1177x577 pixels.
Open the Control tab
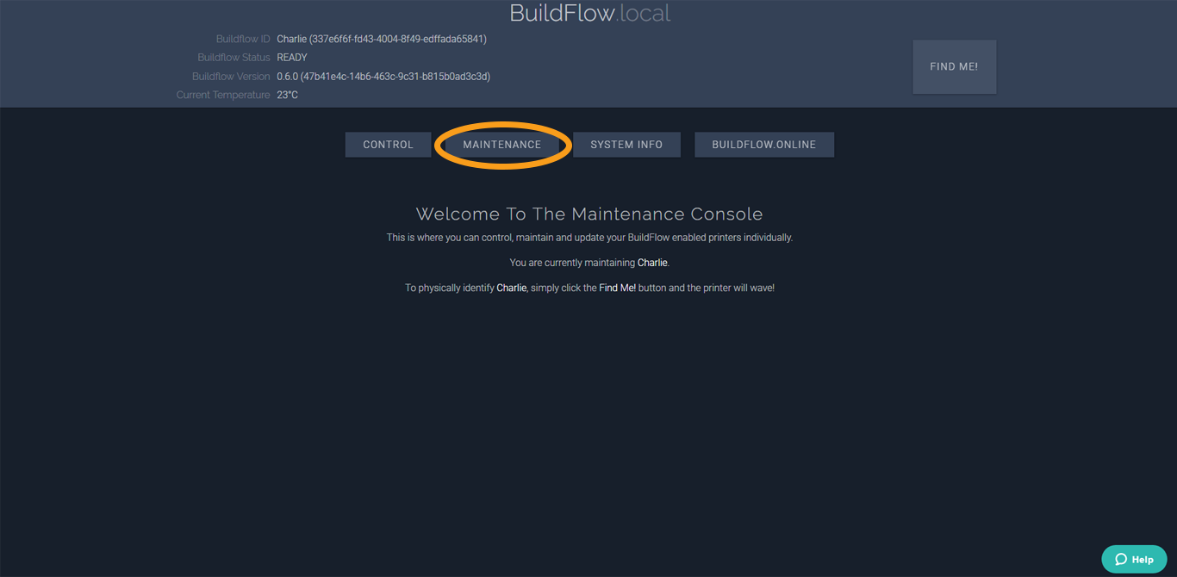point(388,145)
